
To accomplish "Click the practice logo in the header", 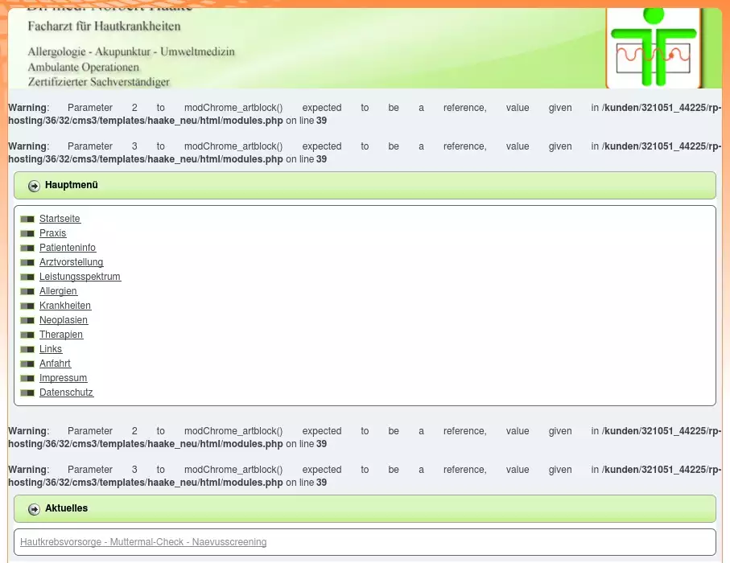I will (653, 47).
